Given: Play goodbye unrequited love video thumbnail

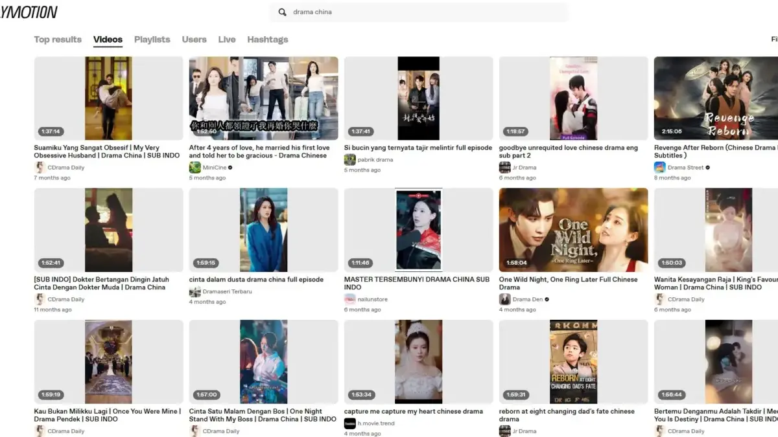Looking at the screenshot, I should [573, 98].
